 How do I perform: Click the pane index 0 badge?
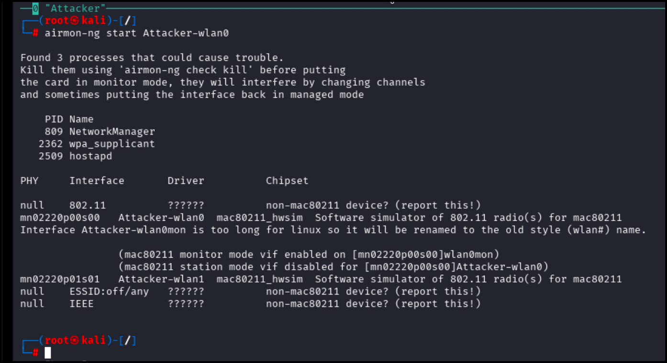coord(35,8)
